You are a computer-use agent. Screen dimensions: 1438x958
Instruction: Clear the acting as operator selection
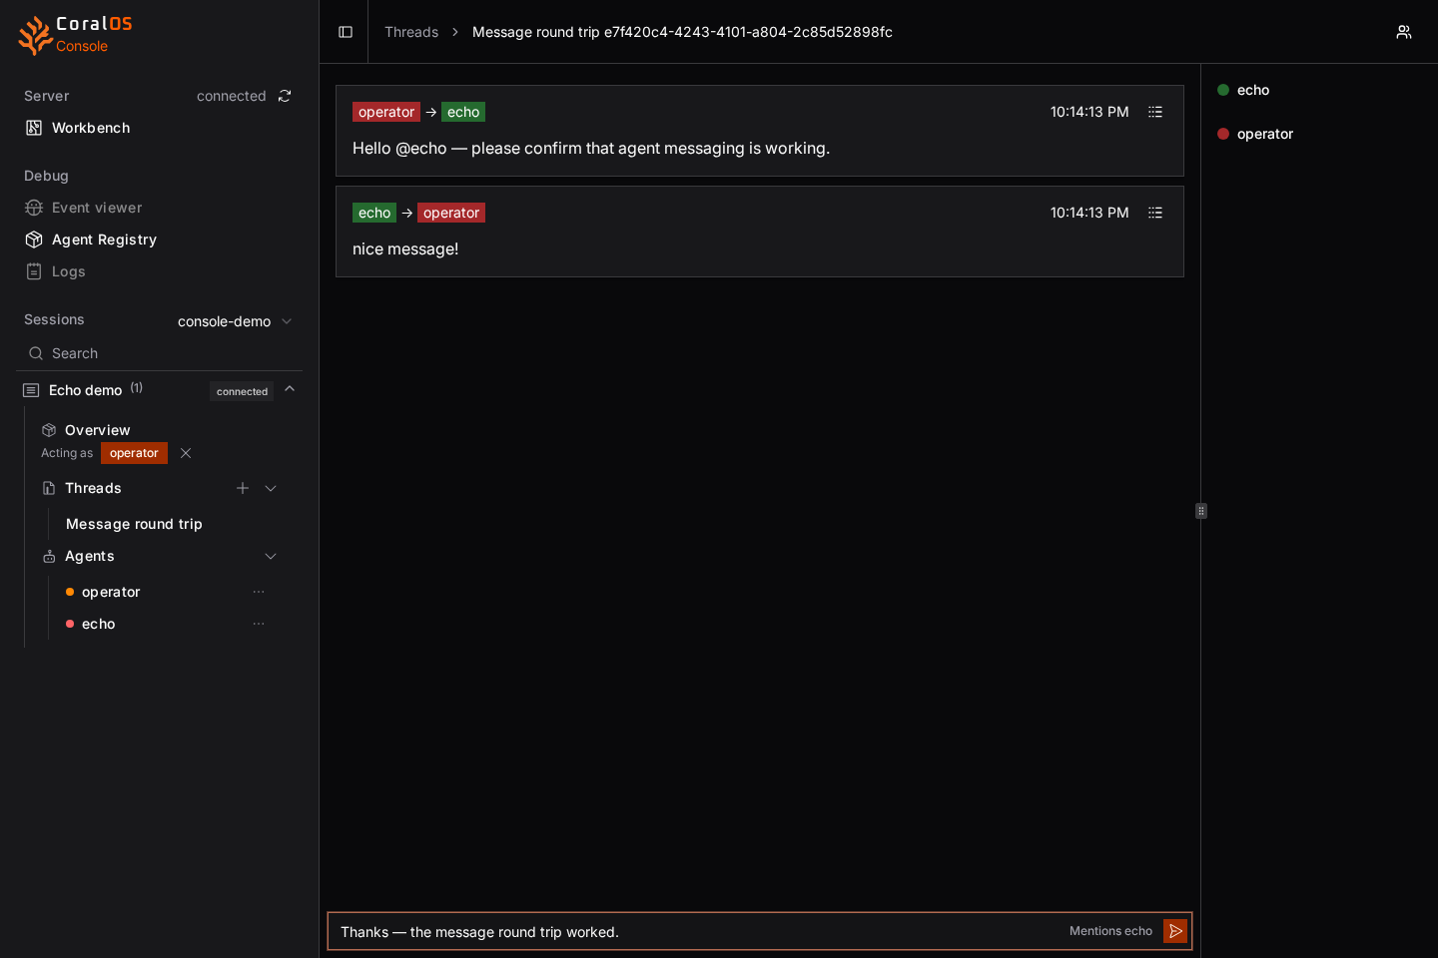click(x=186, y=453)
